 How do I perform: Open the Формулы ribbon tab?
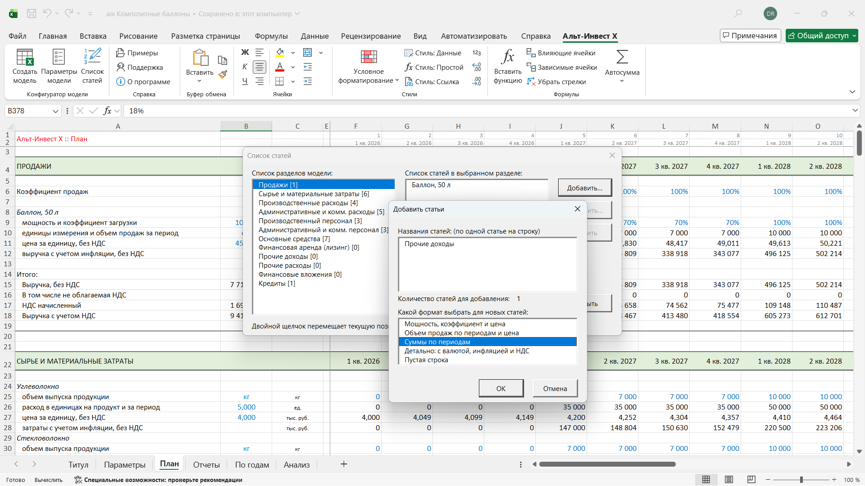(271, 36)
